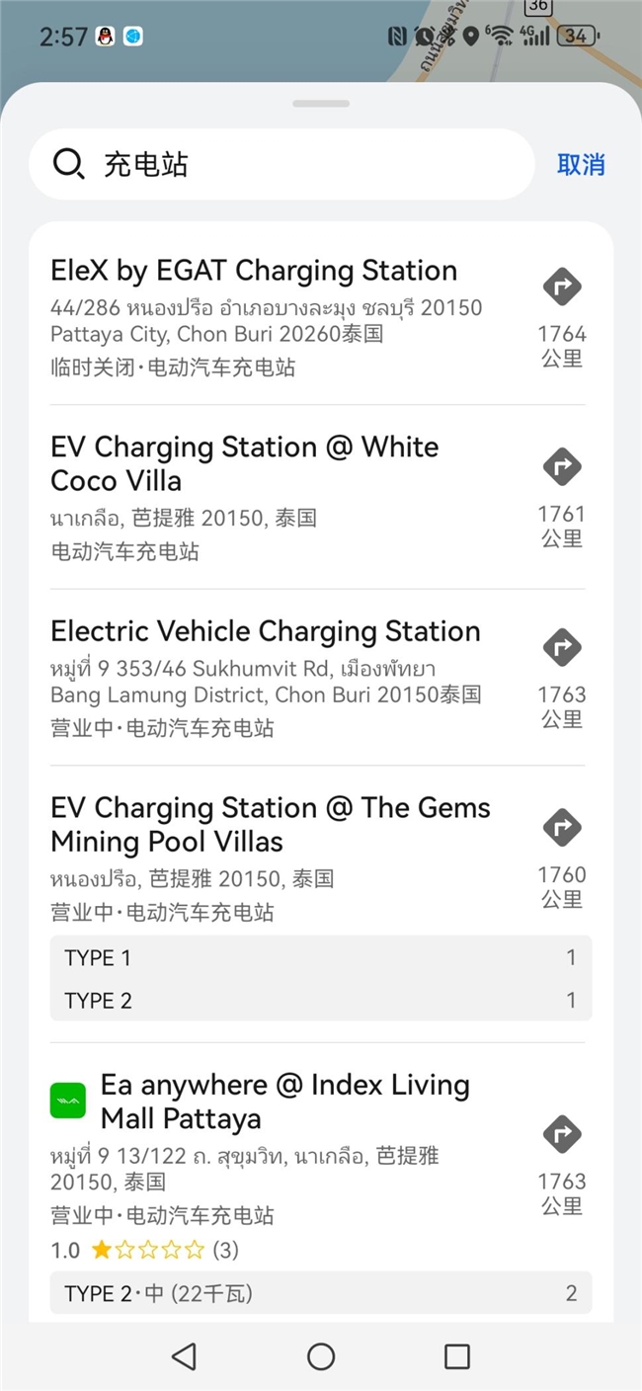Tap the green Ea anywhere logo
Image resolution: width=642 pixels, height=1391 pixels.
click(68, 1101)
